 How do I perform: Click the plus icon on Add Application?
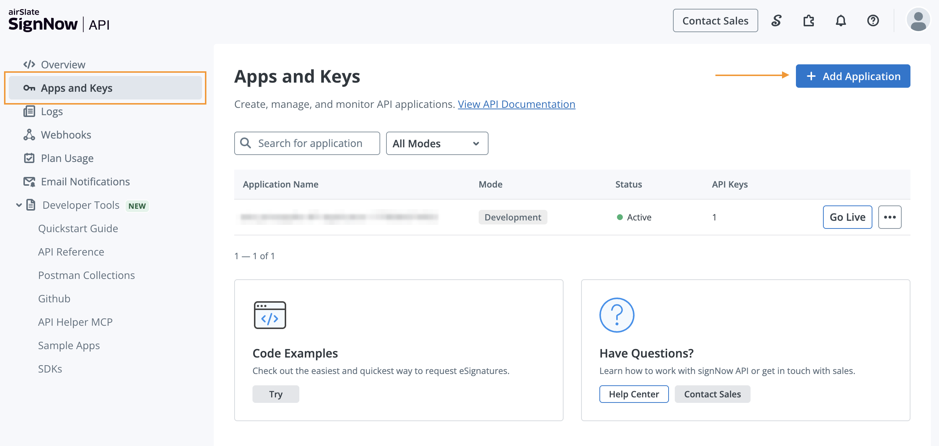[x=811, y=76]
